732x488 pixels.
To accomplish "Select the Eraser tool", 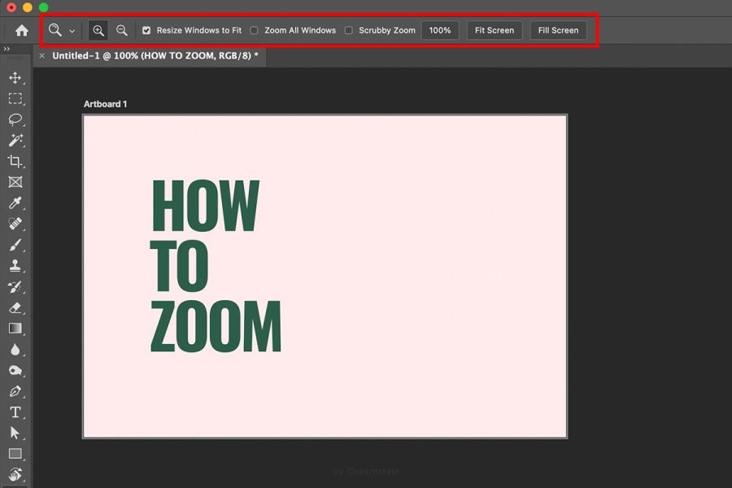I will tap(15, 308).
